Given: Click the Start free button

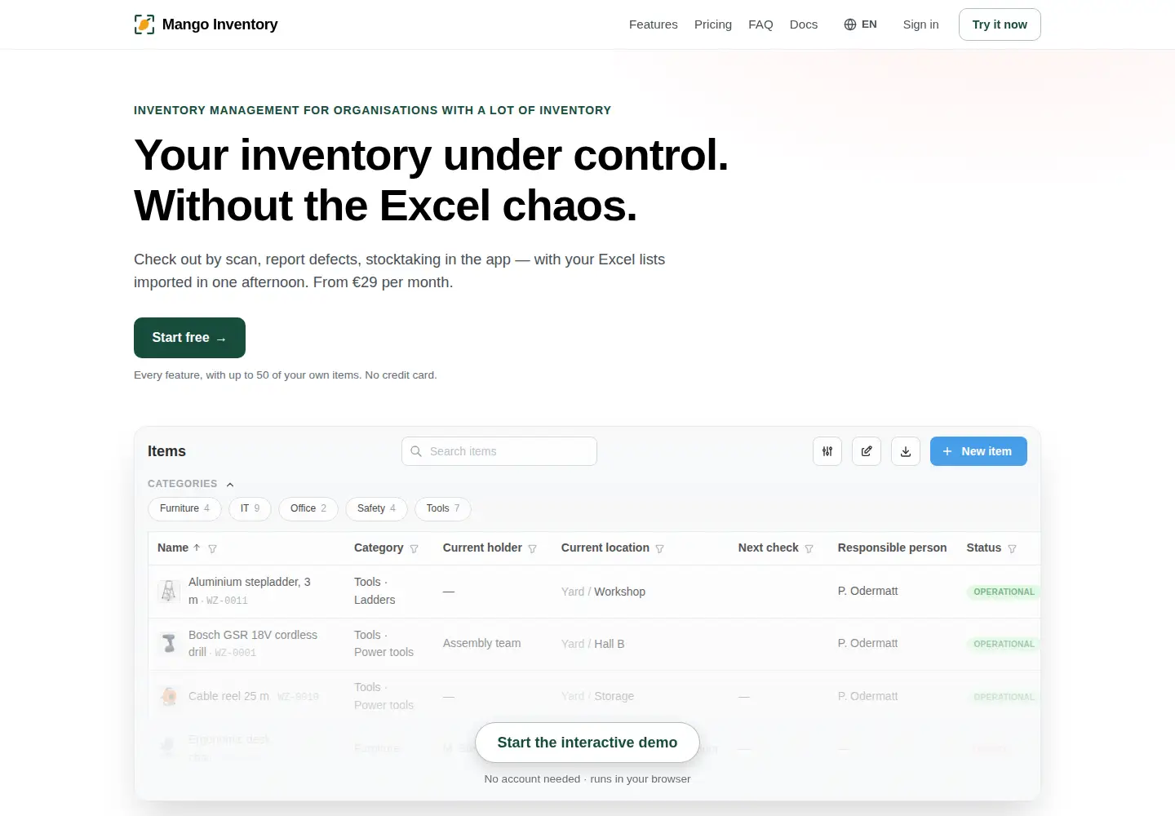Looking at the screenshot, I should (x=189, y=338).
